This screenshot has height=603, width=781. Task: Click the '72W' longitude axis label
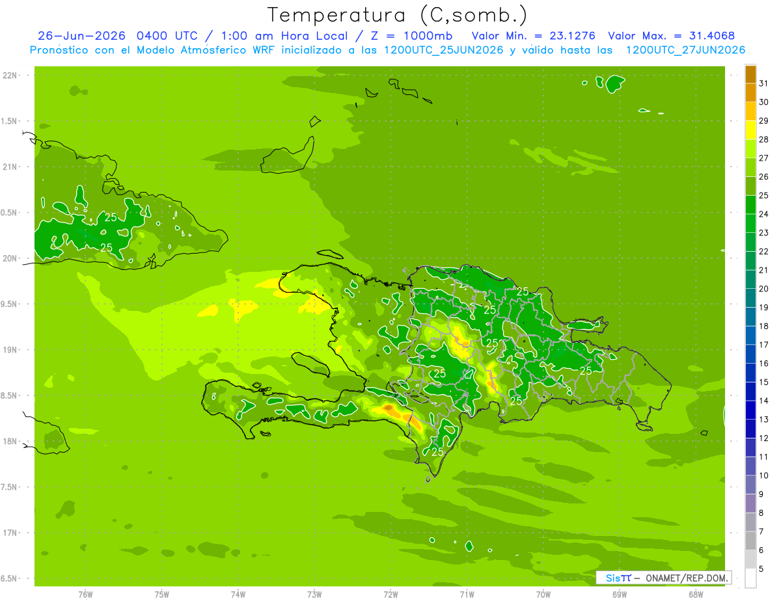tap(390, 595)
